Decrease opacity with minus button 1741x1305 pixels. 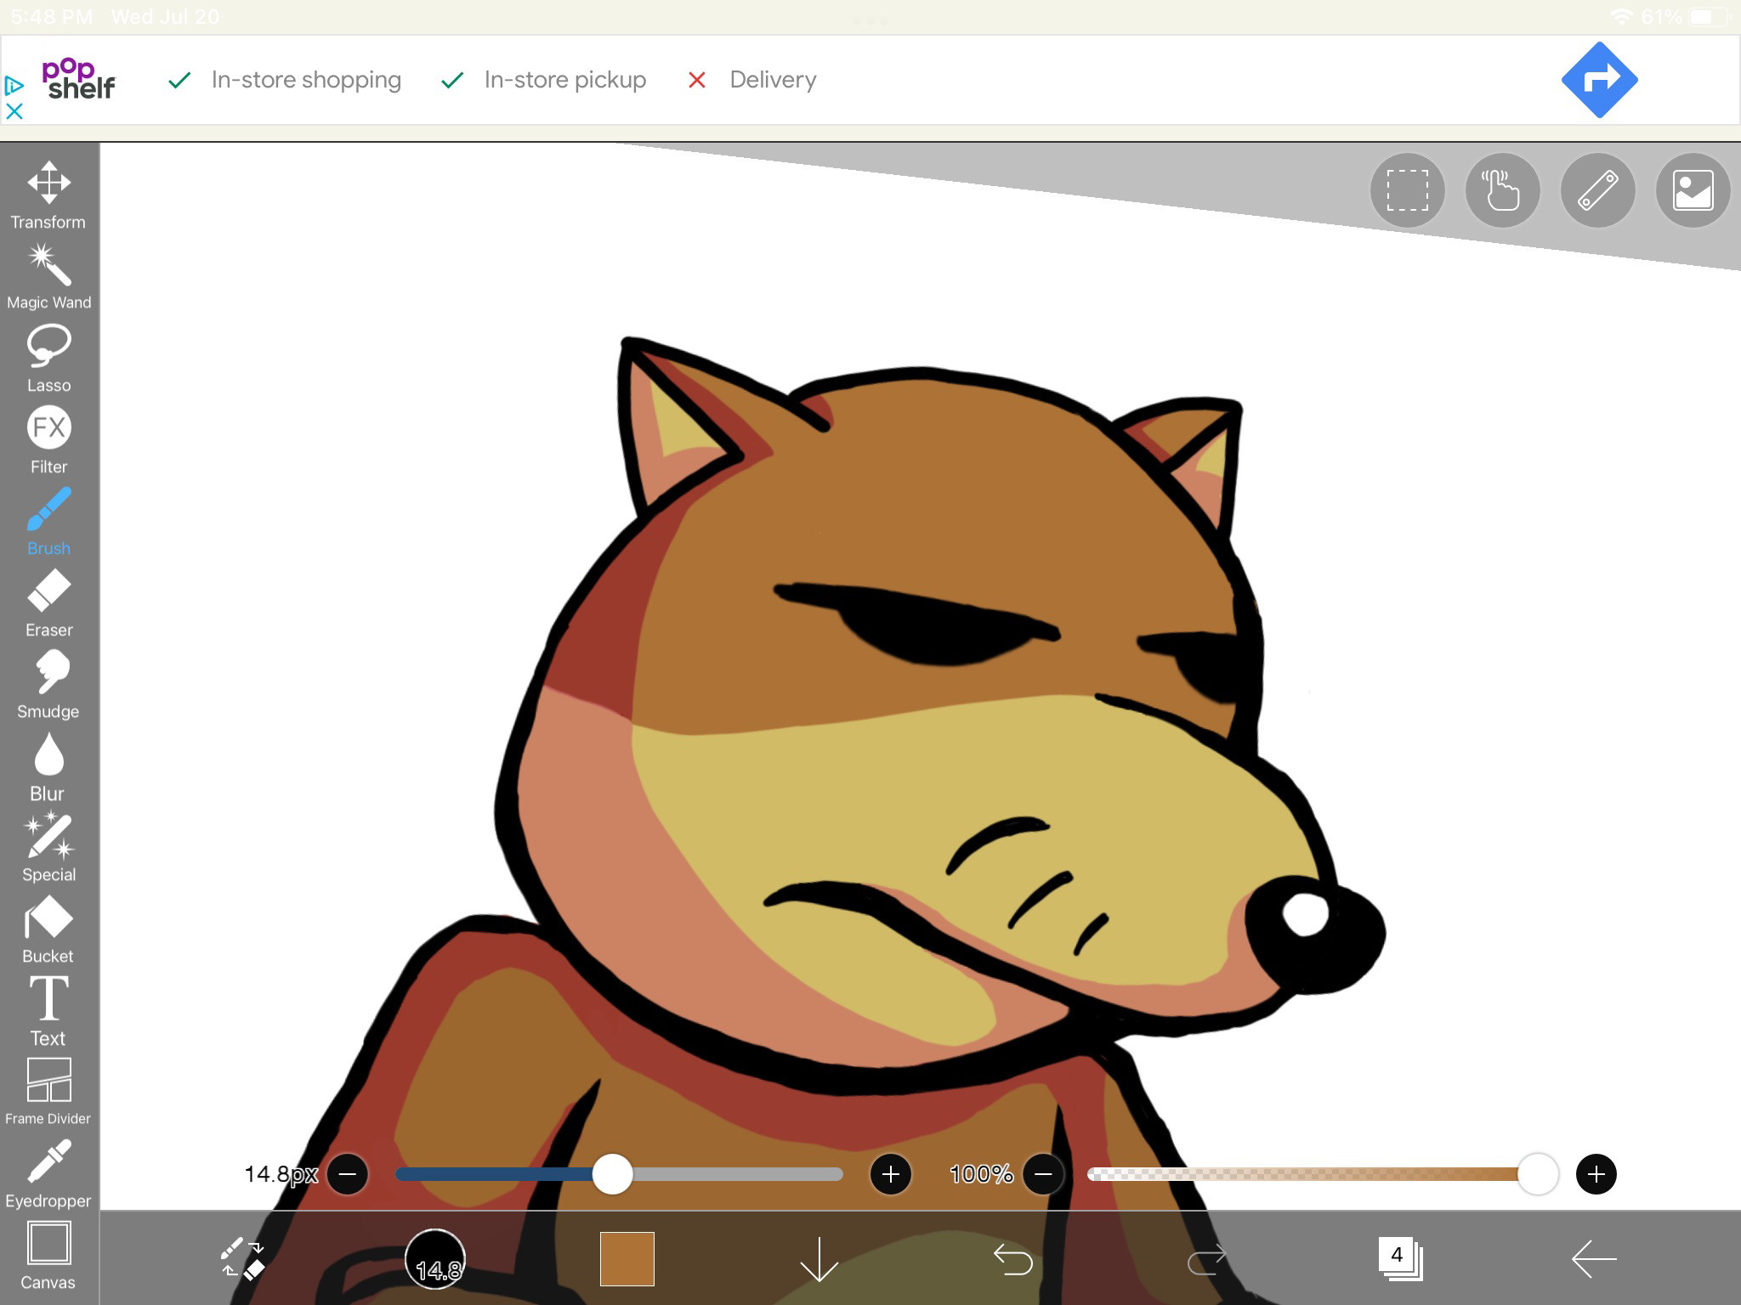click(x=1044, y=1174)
